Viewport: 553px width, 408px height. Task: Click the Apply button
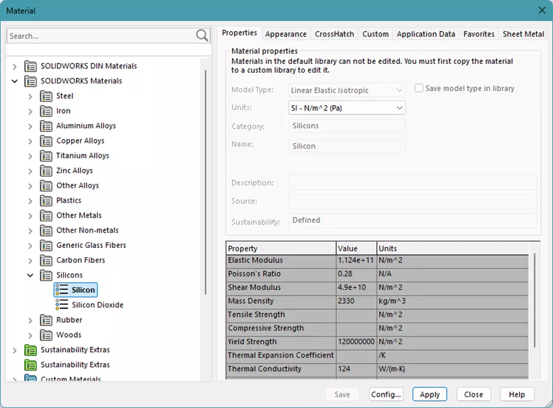coord(430,393)
